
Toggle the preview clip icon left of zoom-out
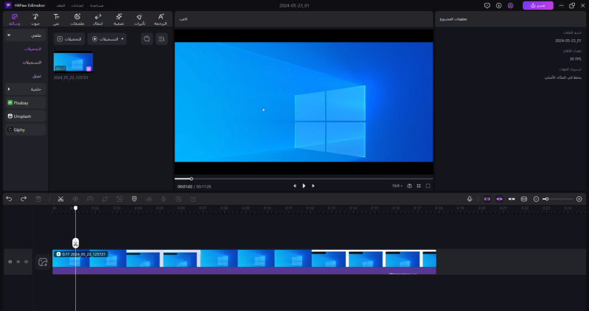pyautogui.click(x=524, y=199)
